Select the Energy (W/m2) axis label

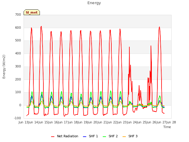4,67
